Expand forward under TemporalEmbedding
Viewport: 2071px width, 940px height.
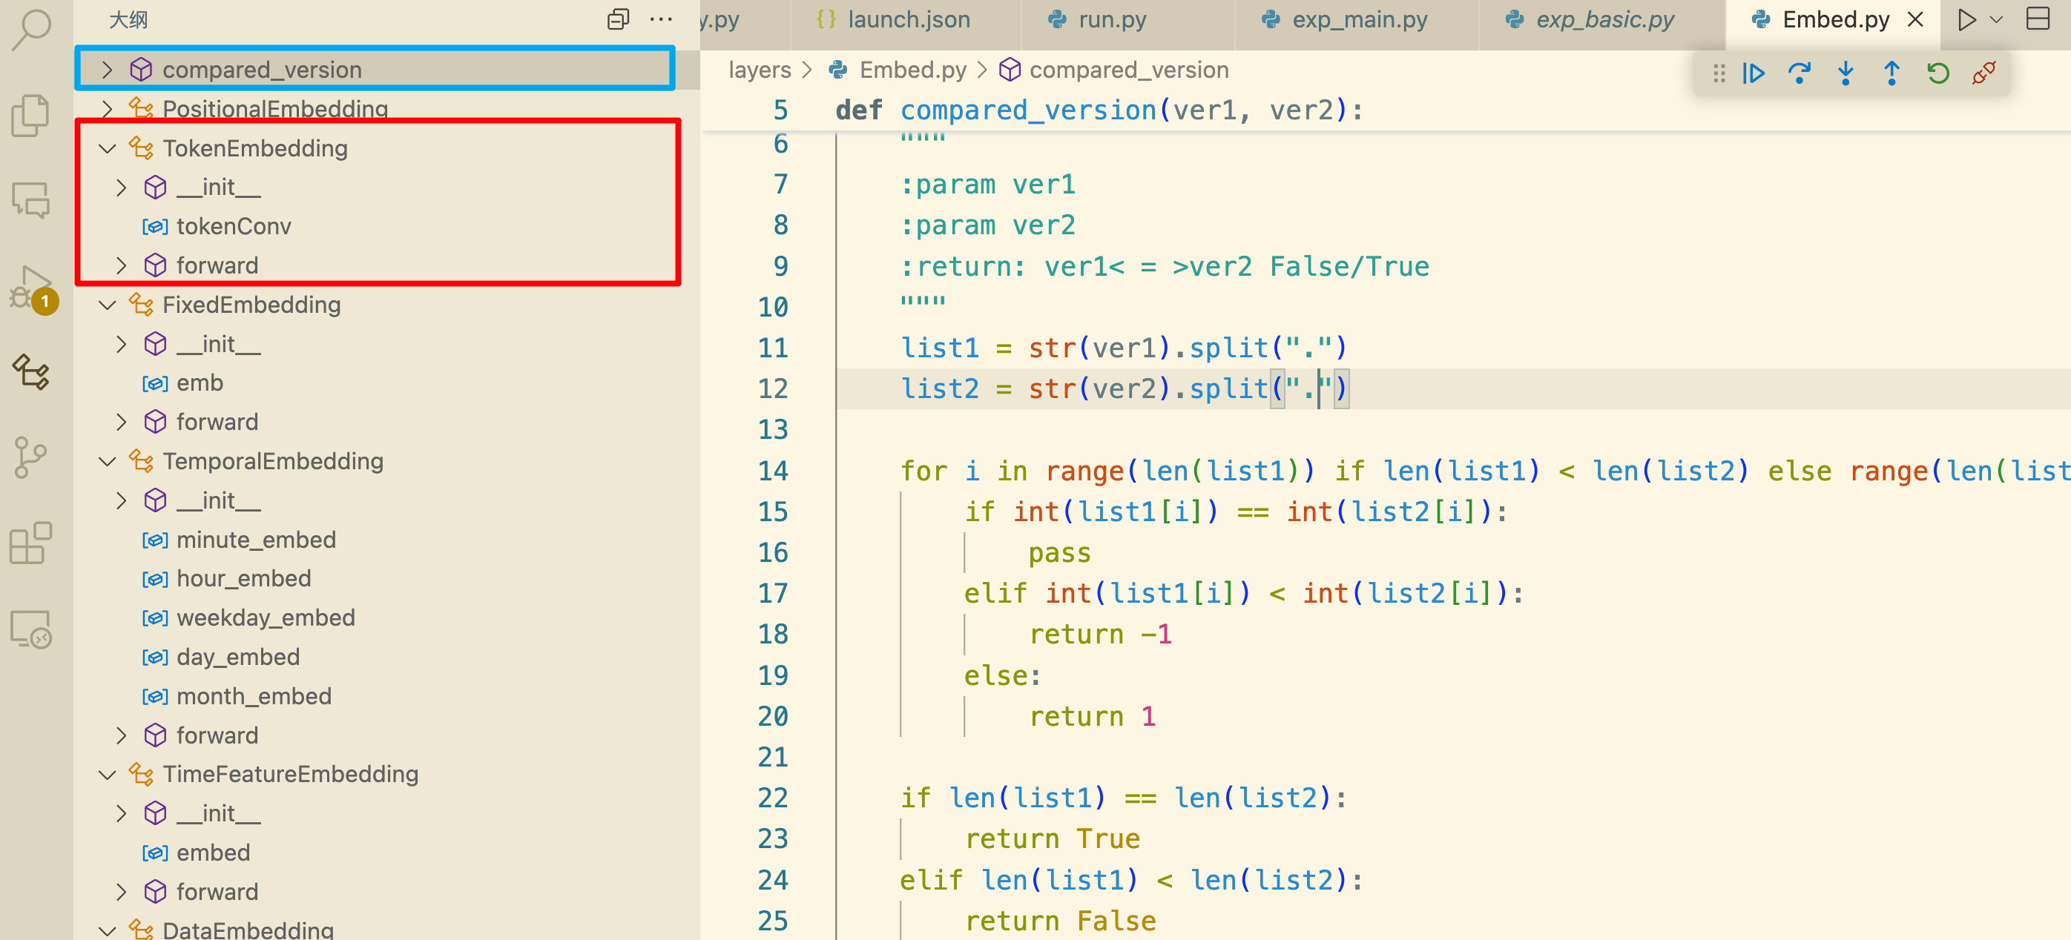tap(122, 735)
